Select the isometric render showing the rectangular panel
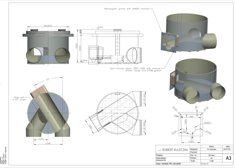 189,33
